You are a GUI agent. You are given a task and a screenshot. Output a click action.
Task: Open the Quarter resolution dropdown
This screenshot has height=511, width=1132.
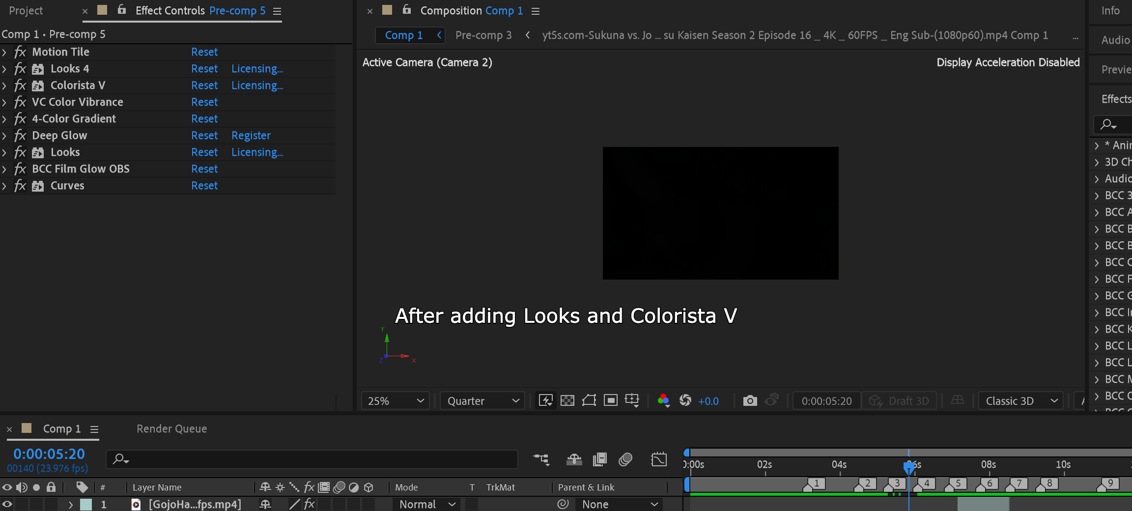tap(481, 400)
